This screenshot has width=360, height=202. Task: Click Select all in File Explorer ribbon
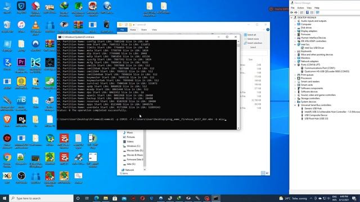point(250,35)
